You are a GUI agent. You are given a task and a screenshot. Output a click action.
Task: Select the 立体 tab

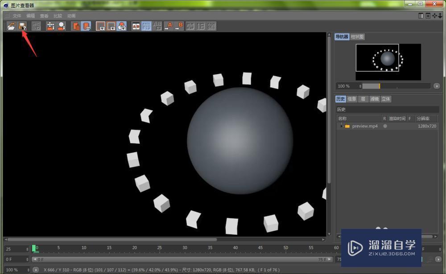[x=386, y=99]
